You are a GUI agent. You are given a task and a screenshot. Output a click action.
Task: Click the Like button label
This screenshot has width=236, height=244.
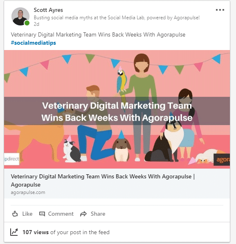[27, 214]
